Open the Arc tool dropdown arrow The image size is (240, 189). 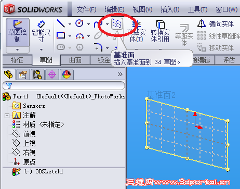click(88, 36)
